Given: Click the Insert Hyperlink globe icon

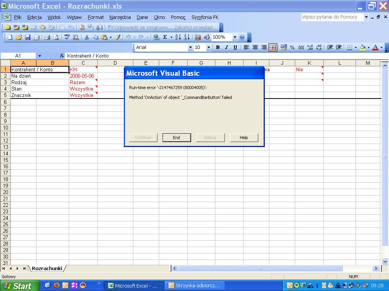Looking at the screenshot, I should (156, 38).
